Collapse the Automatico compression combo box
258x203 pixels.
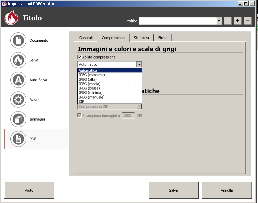click(139, 64)
